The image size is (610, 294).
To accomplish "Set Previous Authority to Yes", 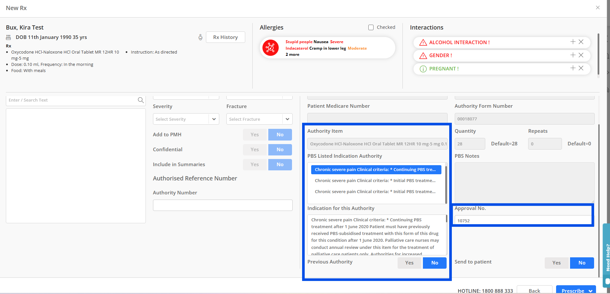I will click(409, 263).
